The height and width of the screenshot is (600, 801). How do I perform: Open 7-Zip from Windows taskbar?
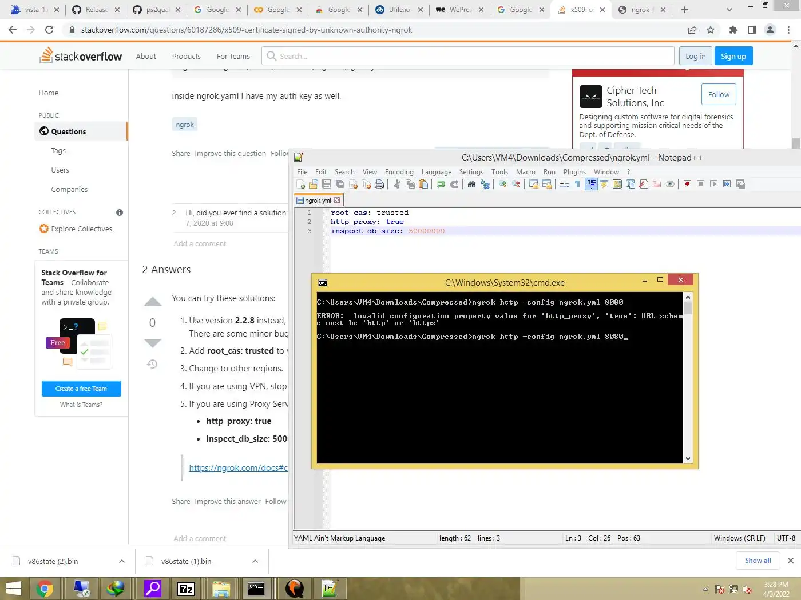click(x=186, y=589)
